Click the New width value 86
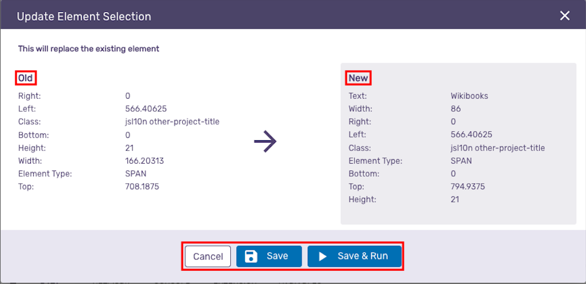Viewport: 586px width, 284px height. tap(456, 109)
